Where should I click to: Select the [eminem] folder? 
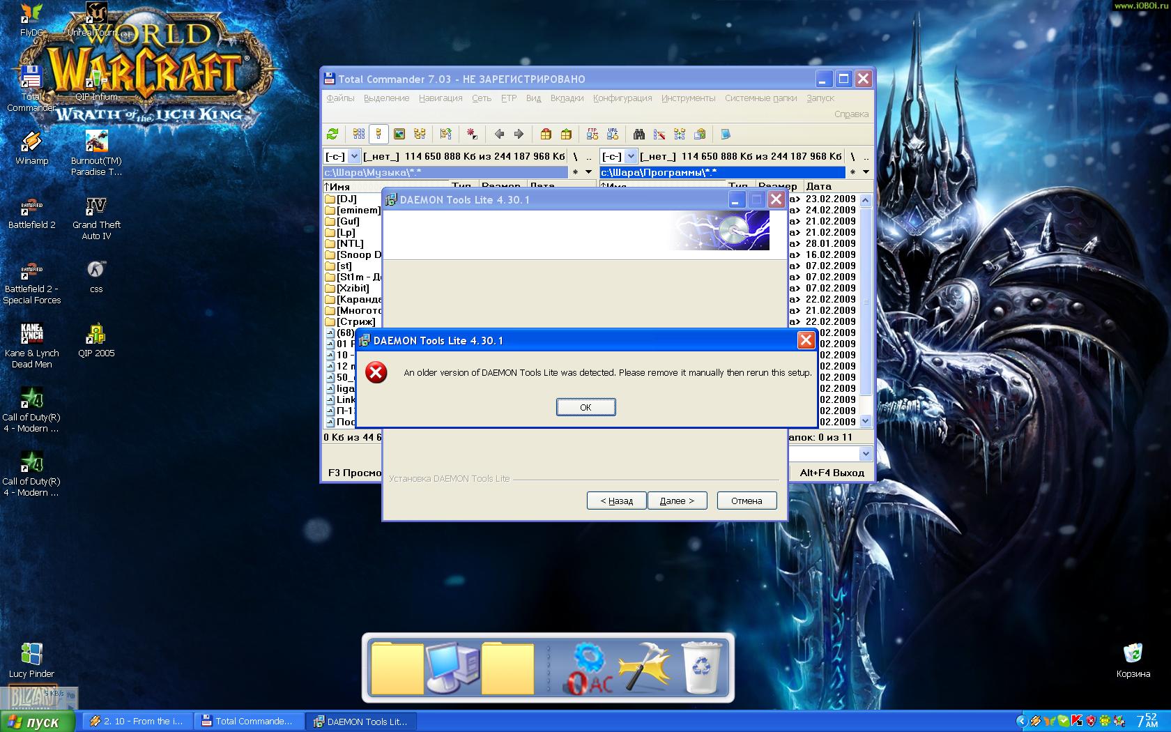click(x=353, y=210)
